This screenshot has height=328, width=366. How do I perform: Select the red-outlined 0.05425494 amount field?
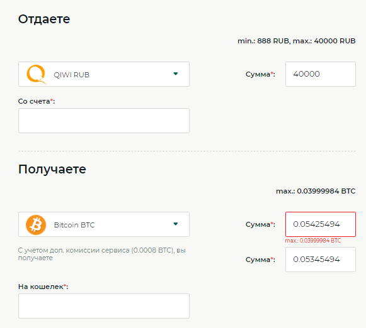pos(321,224)
